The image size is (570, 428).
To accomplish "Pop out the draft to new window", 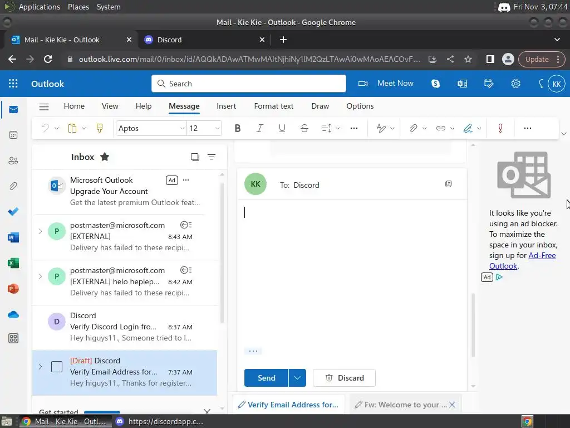I will point(449,184).
